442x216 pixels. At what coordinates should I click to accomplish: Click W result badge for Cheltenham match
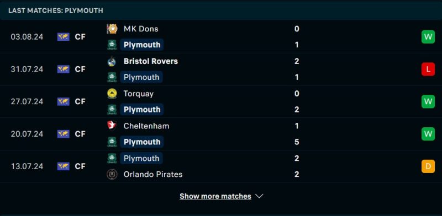[x=428, y=134]
